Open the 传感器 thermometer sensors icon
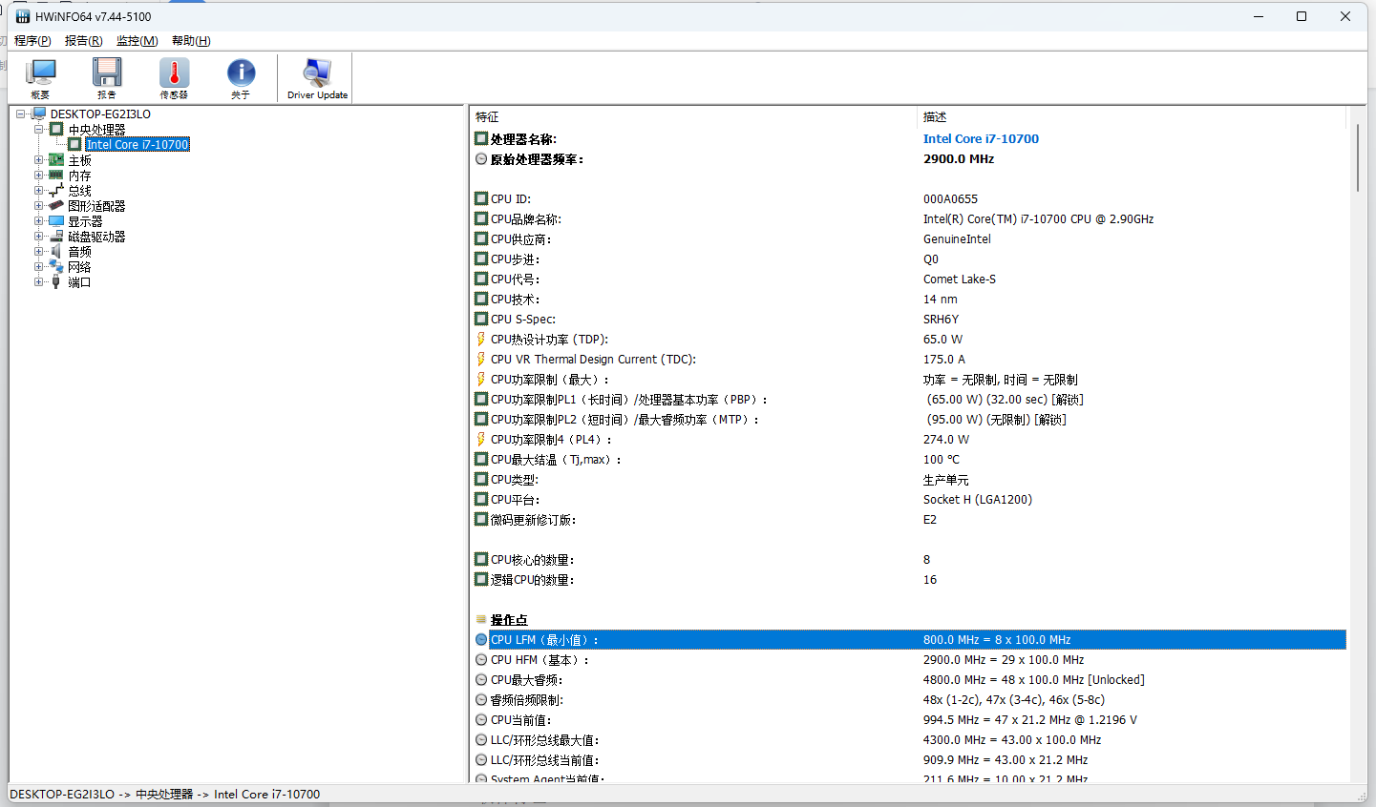This screenshot has height=807, width=1376. coord(174,72)
